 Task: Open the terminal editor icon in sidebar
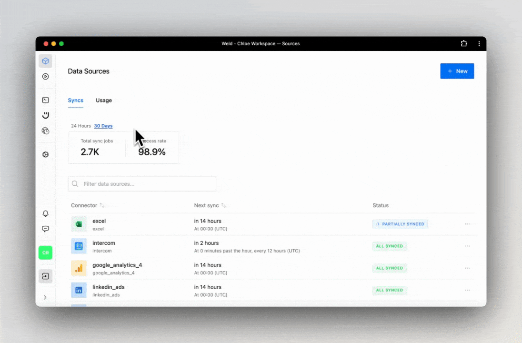[45, 100]
